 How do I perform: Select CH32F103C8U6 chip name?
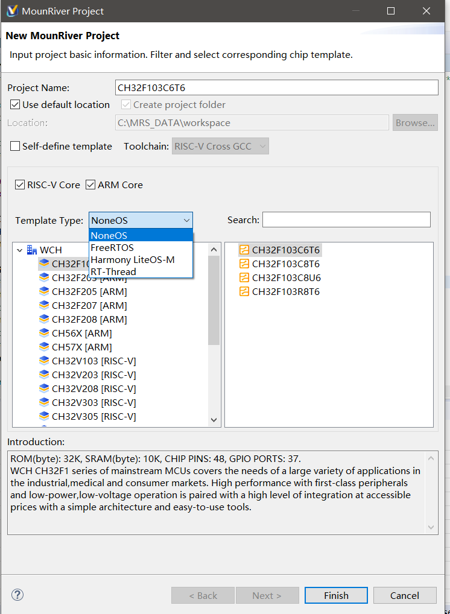coord(287,278)
